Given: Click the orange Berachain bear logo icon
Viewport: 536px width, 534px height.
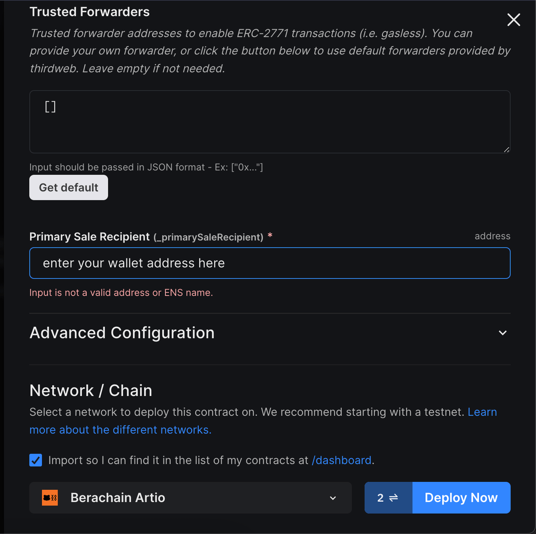Looking at the screenshot, I should coord(50,497).
